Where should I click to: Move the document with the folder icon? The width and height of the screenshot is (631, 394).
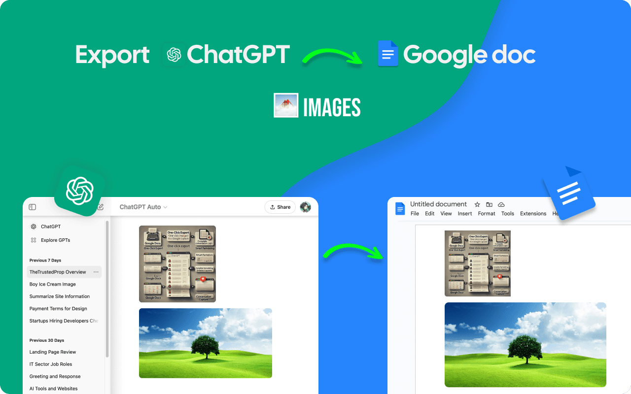(489, 204)
